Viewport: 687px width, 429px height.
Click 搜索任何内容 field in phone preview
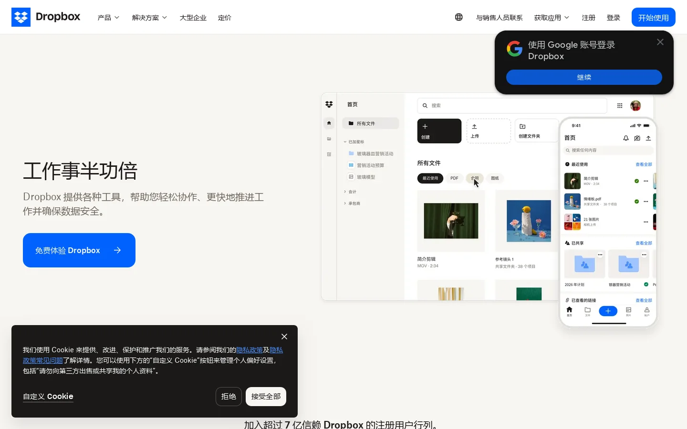609,150
